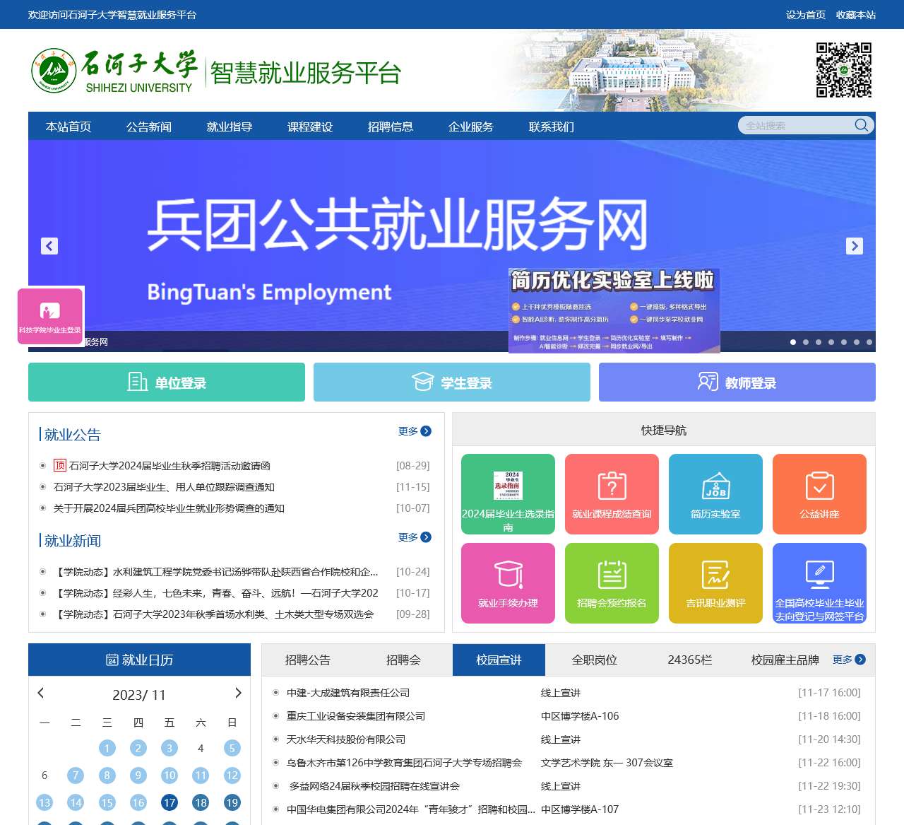904x825 pixels.
Task: Click the 科技学院毕业生登录 floating icon
Action: (49, 316)
